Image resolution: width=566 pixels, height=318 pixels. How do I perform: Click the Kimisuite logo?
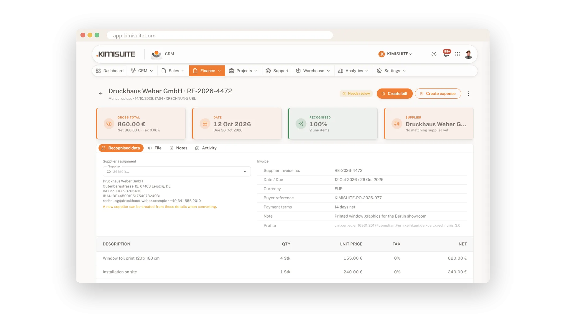116,54
